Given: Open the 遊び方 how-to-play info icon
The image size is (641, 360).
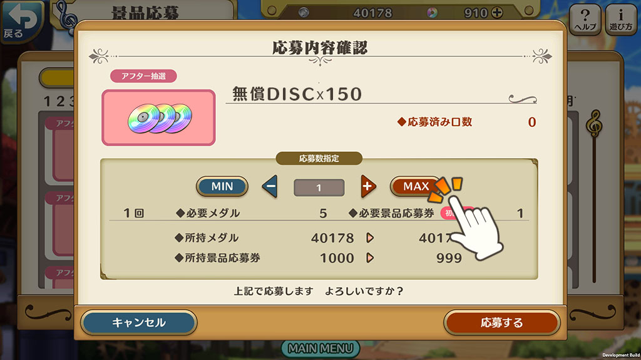Looking at the screenshot, I should pyautogui.click(x=620, y=19).
